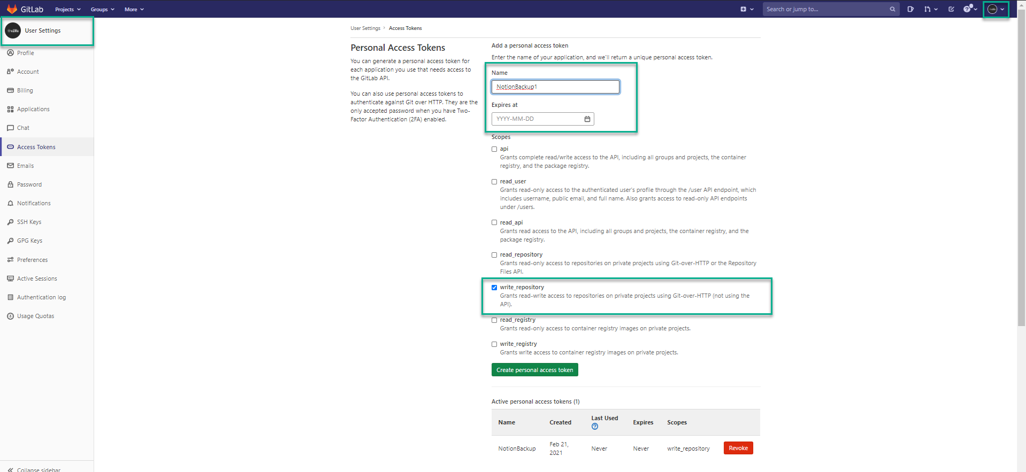Click the token Name input field
Image resolution: width=1026 pixels, height=472 pixels.
(555, 87)
